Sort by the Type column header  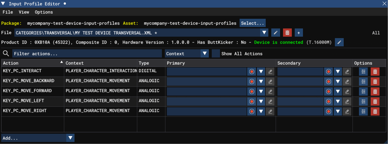pos(151,63)
